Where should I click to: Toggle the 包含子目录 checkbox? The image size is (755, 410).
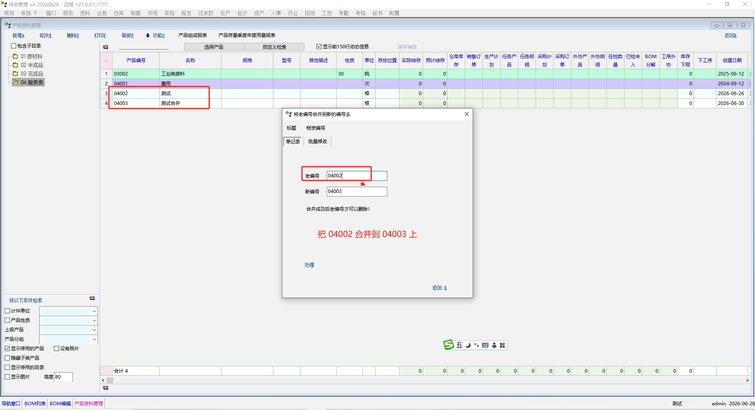point(13,46)
